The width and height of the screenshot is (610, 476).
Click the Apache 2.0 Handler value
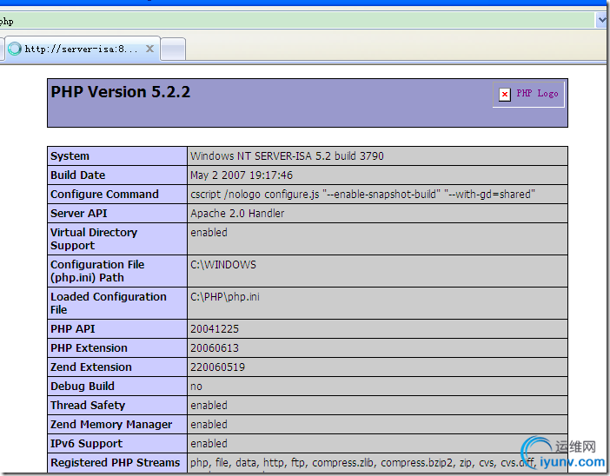pyautogui.click(x=237, y=213)
